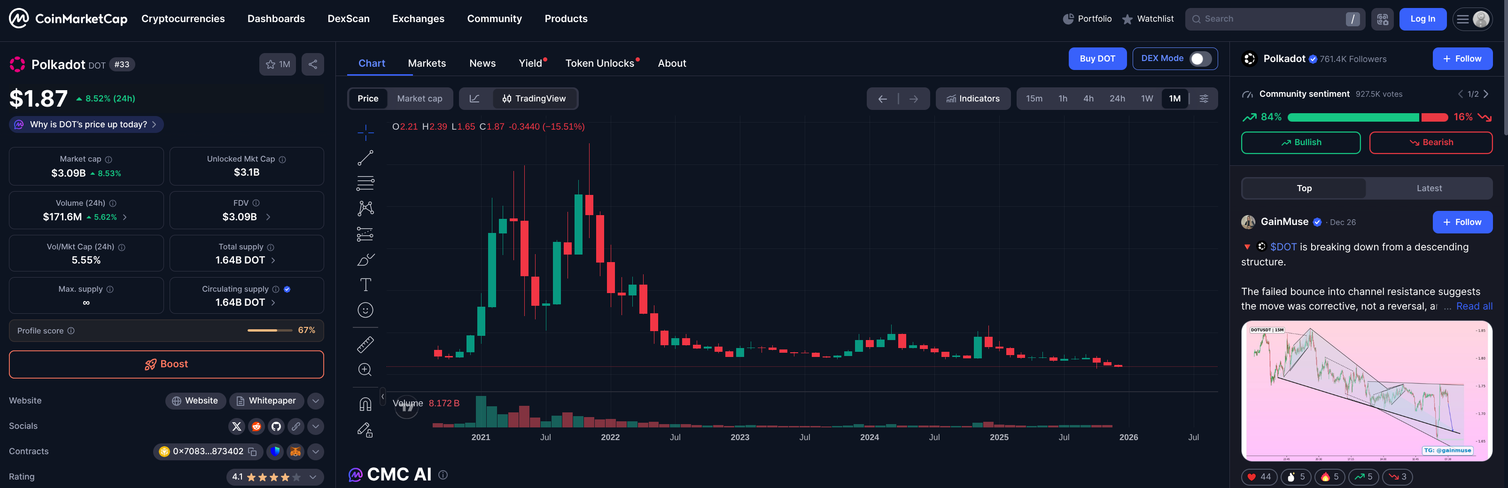The width and height of the screenshot is (1508, 488).
Task: Open the DexScan menu
Action: [x=348, y=19]
